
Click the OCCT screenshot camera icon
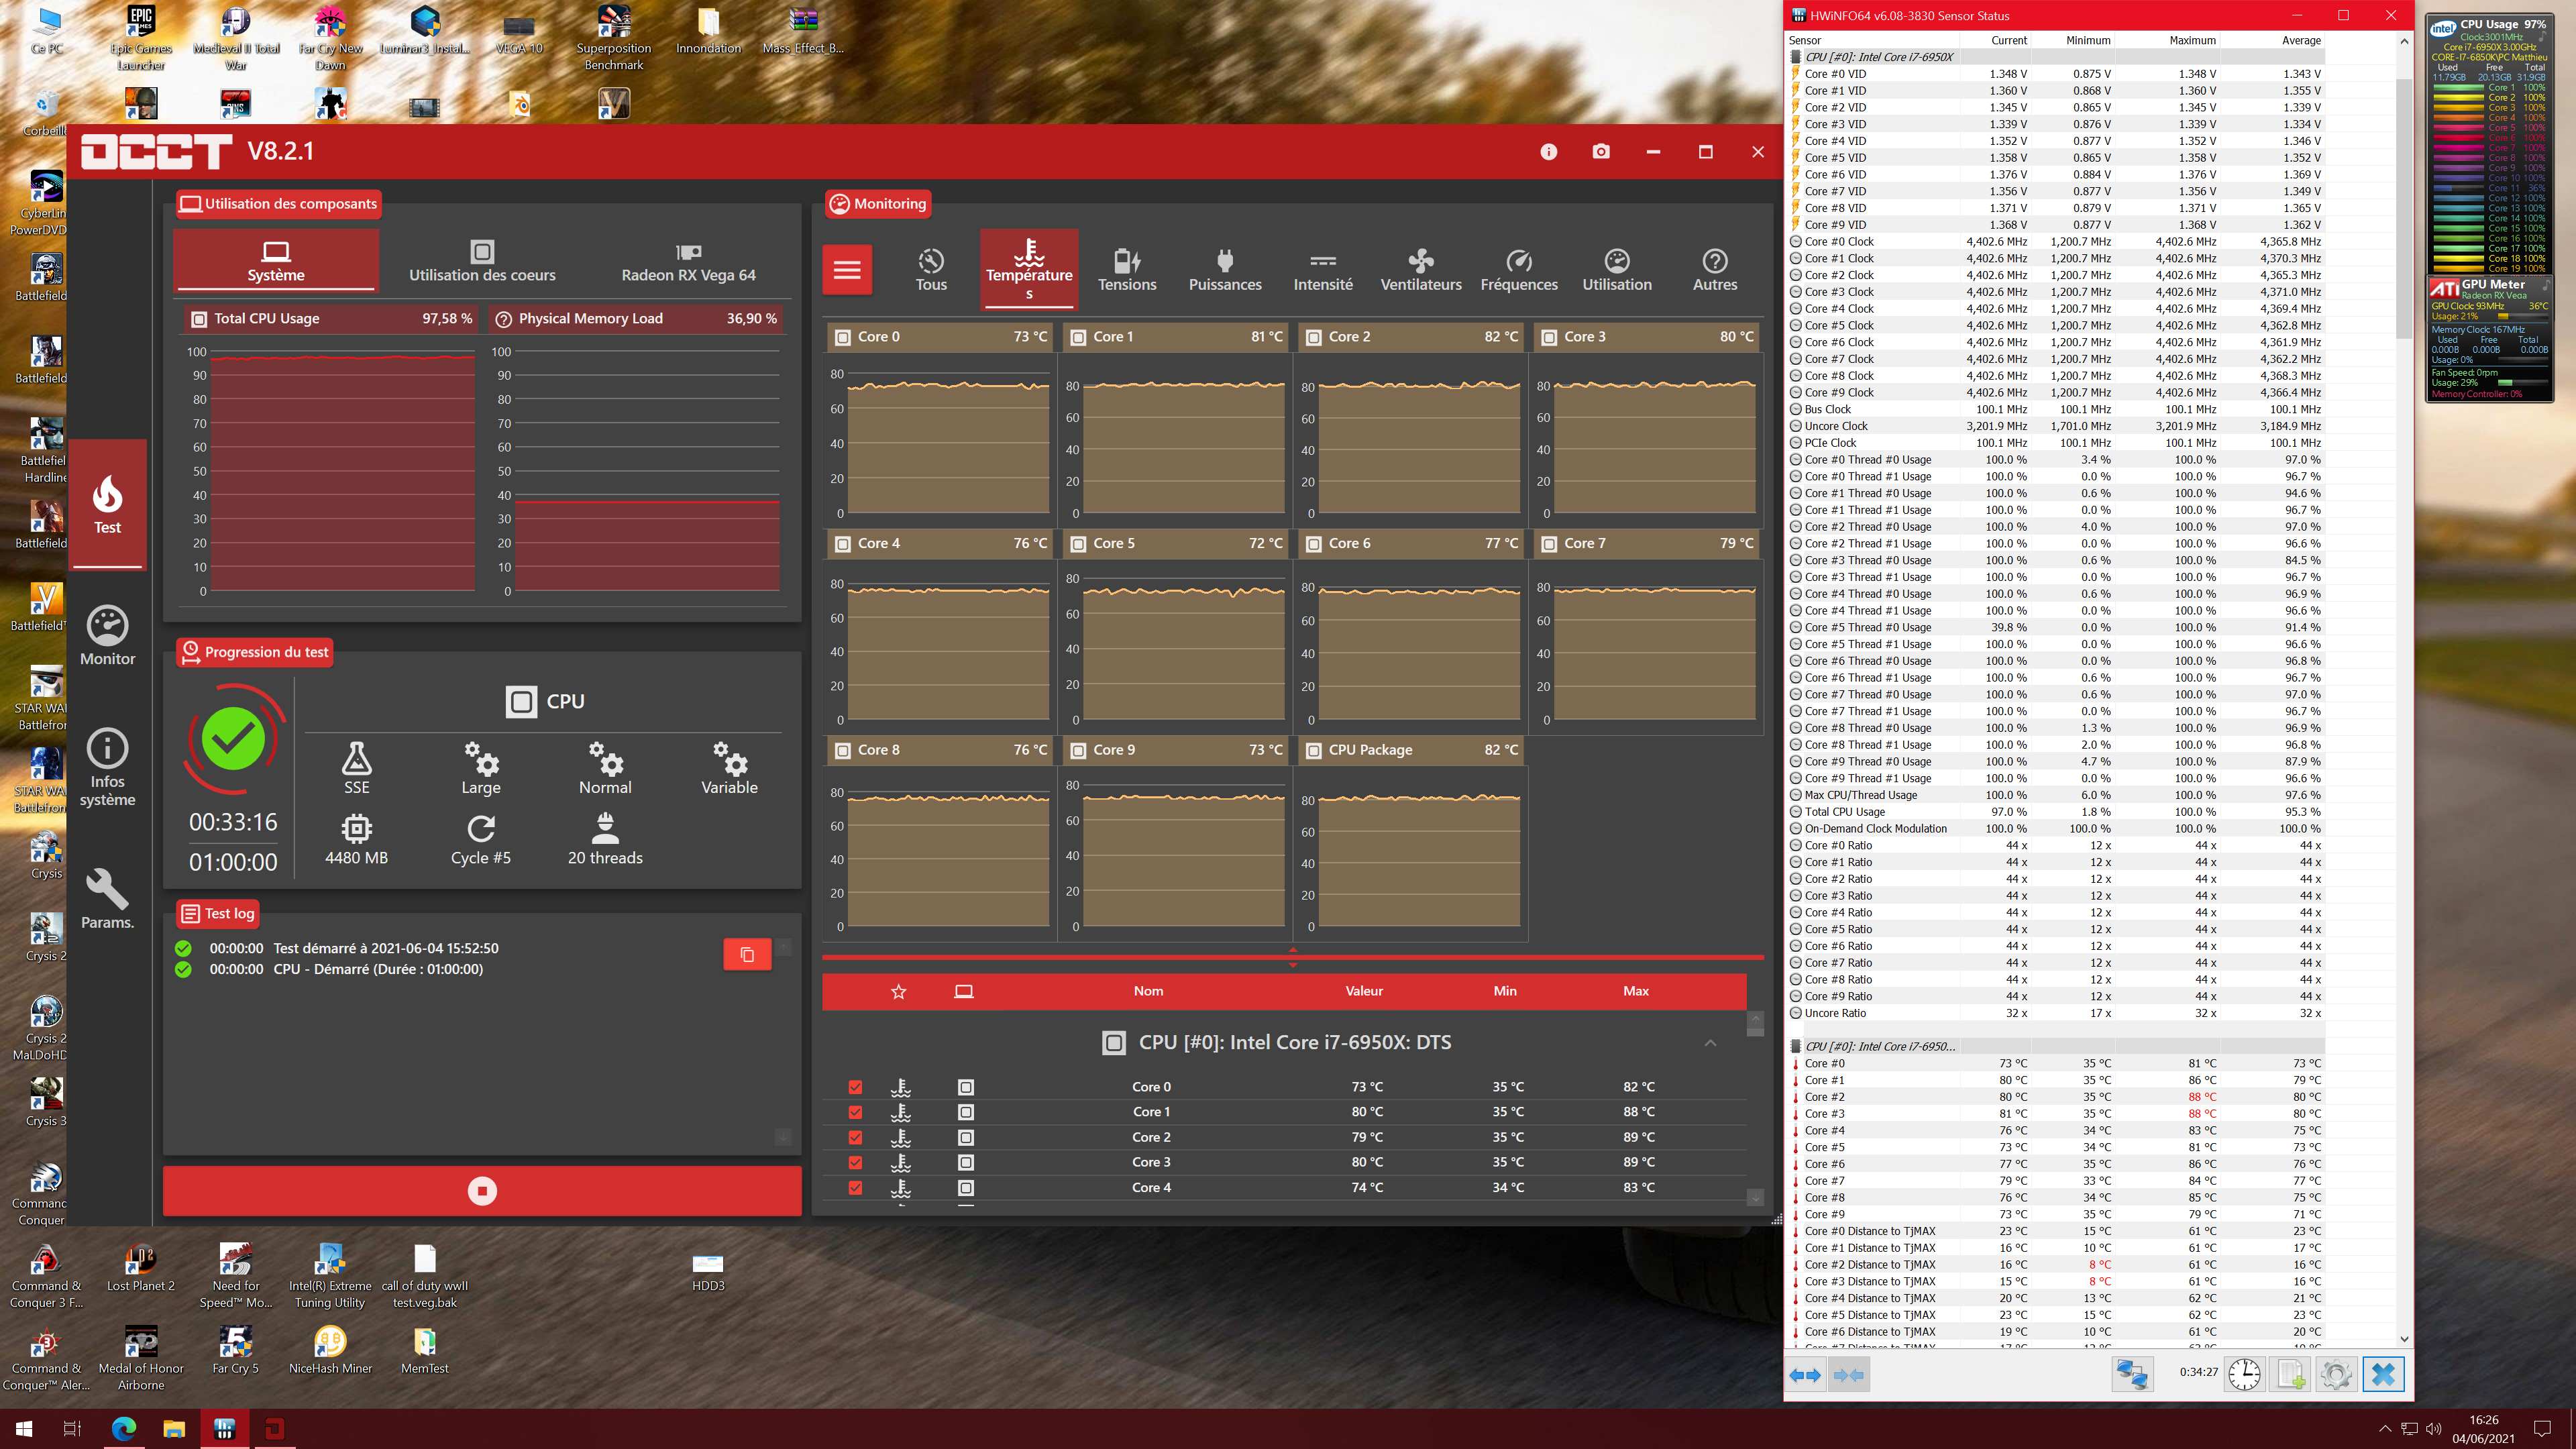pyautogui.click(x=1601, y=152)
